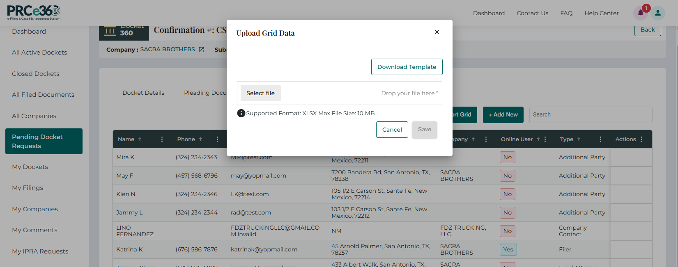Open the Actions column three-dot menu
This screenshot has height=267, width=678.
pos(641,139)
